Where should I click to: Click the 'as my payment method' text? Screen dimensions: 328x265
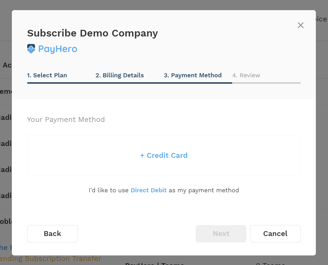point(204,190)
